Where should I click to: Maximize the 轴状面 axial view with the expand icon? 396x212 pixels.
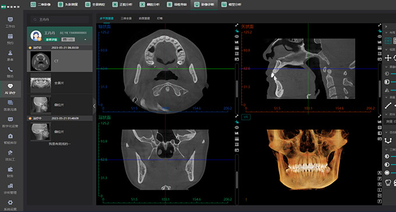pos(236,25)
